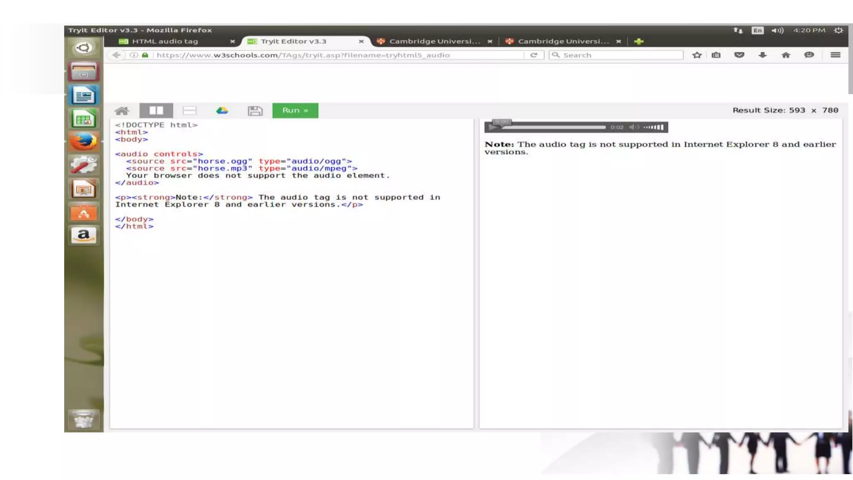853x480 pixels.
Task: Adjust the audio volume bars
Action: (x=653, y=127)
